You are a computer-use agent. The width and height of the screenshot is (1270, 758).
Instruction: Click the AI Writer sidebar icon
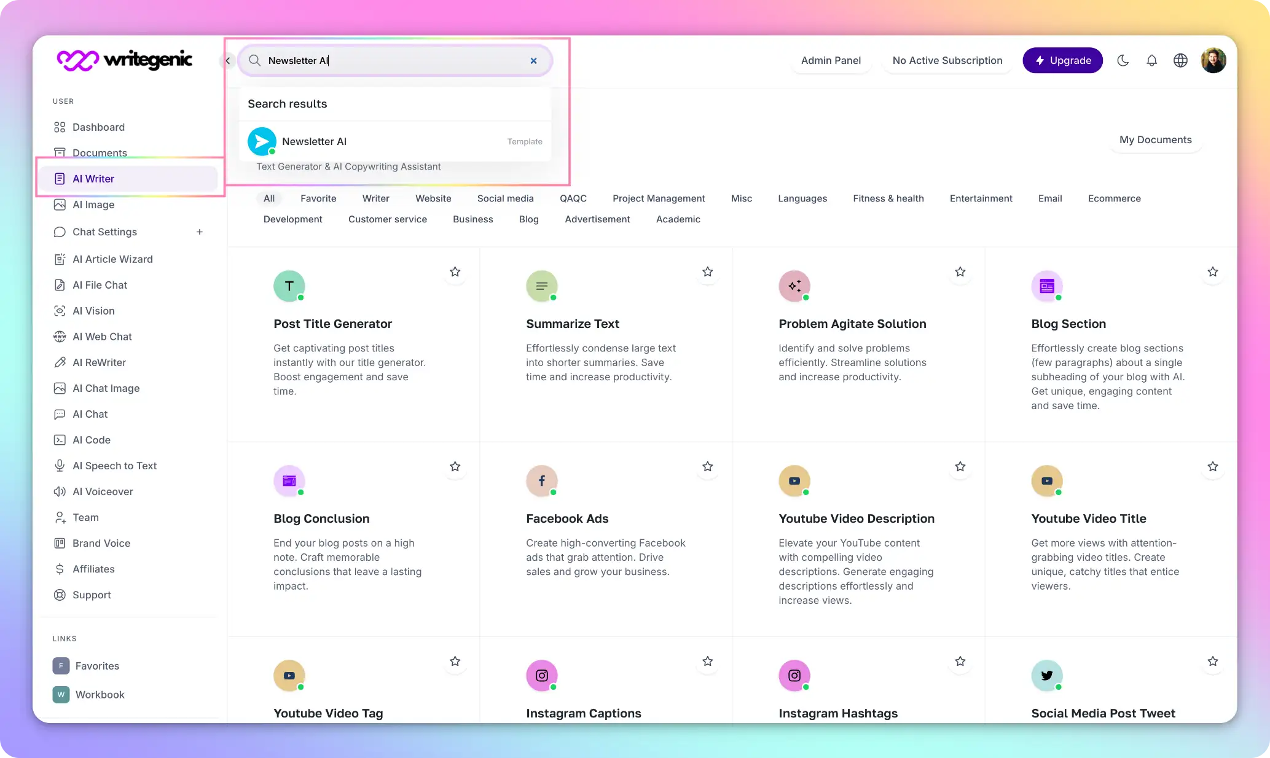point(60,178)
